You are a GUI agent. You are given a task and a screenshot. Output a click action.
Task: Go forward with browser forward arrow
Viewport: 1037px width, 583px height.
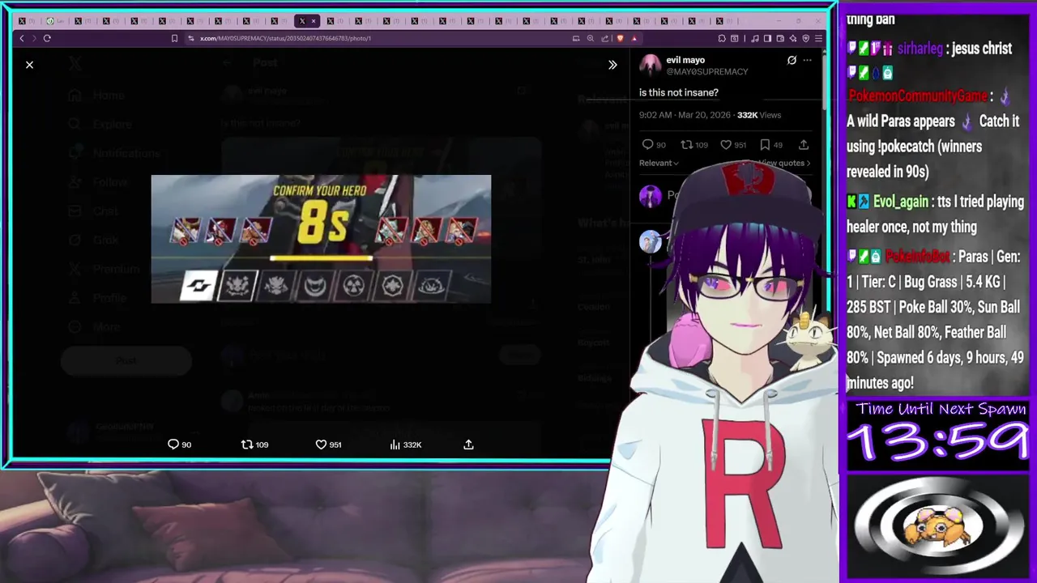[x=34, y=38]
